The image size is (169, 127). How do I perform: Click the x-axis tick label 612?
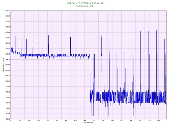click(94, 120)
